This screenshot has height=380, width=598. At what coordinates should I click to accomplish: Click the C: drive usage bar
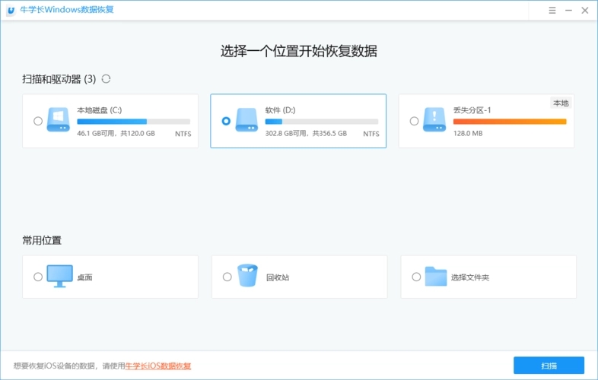[133, 121]
